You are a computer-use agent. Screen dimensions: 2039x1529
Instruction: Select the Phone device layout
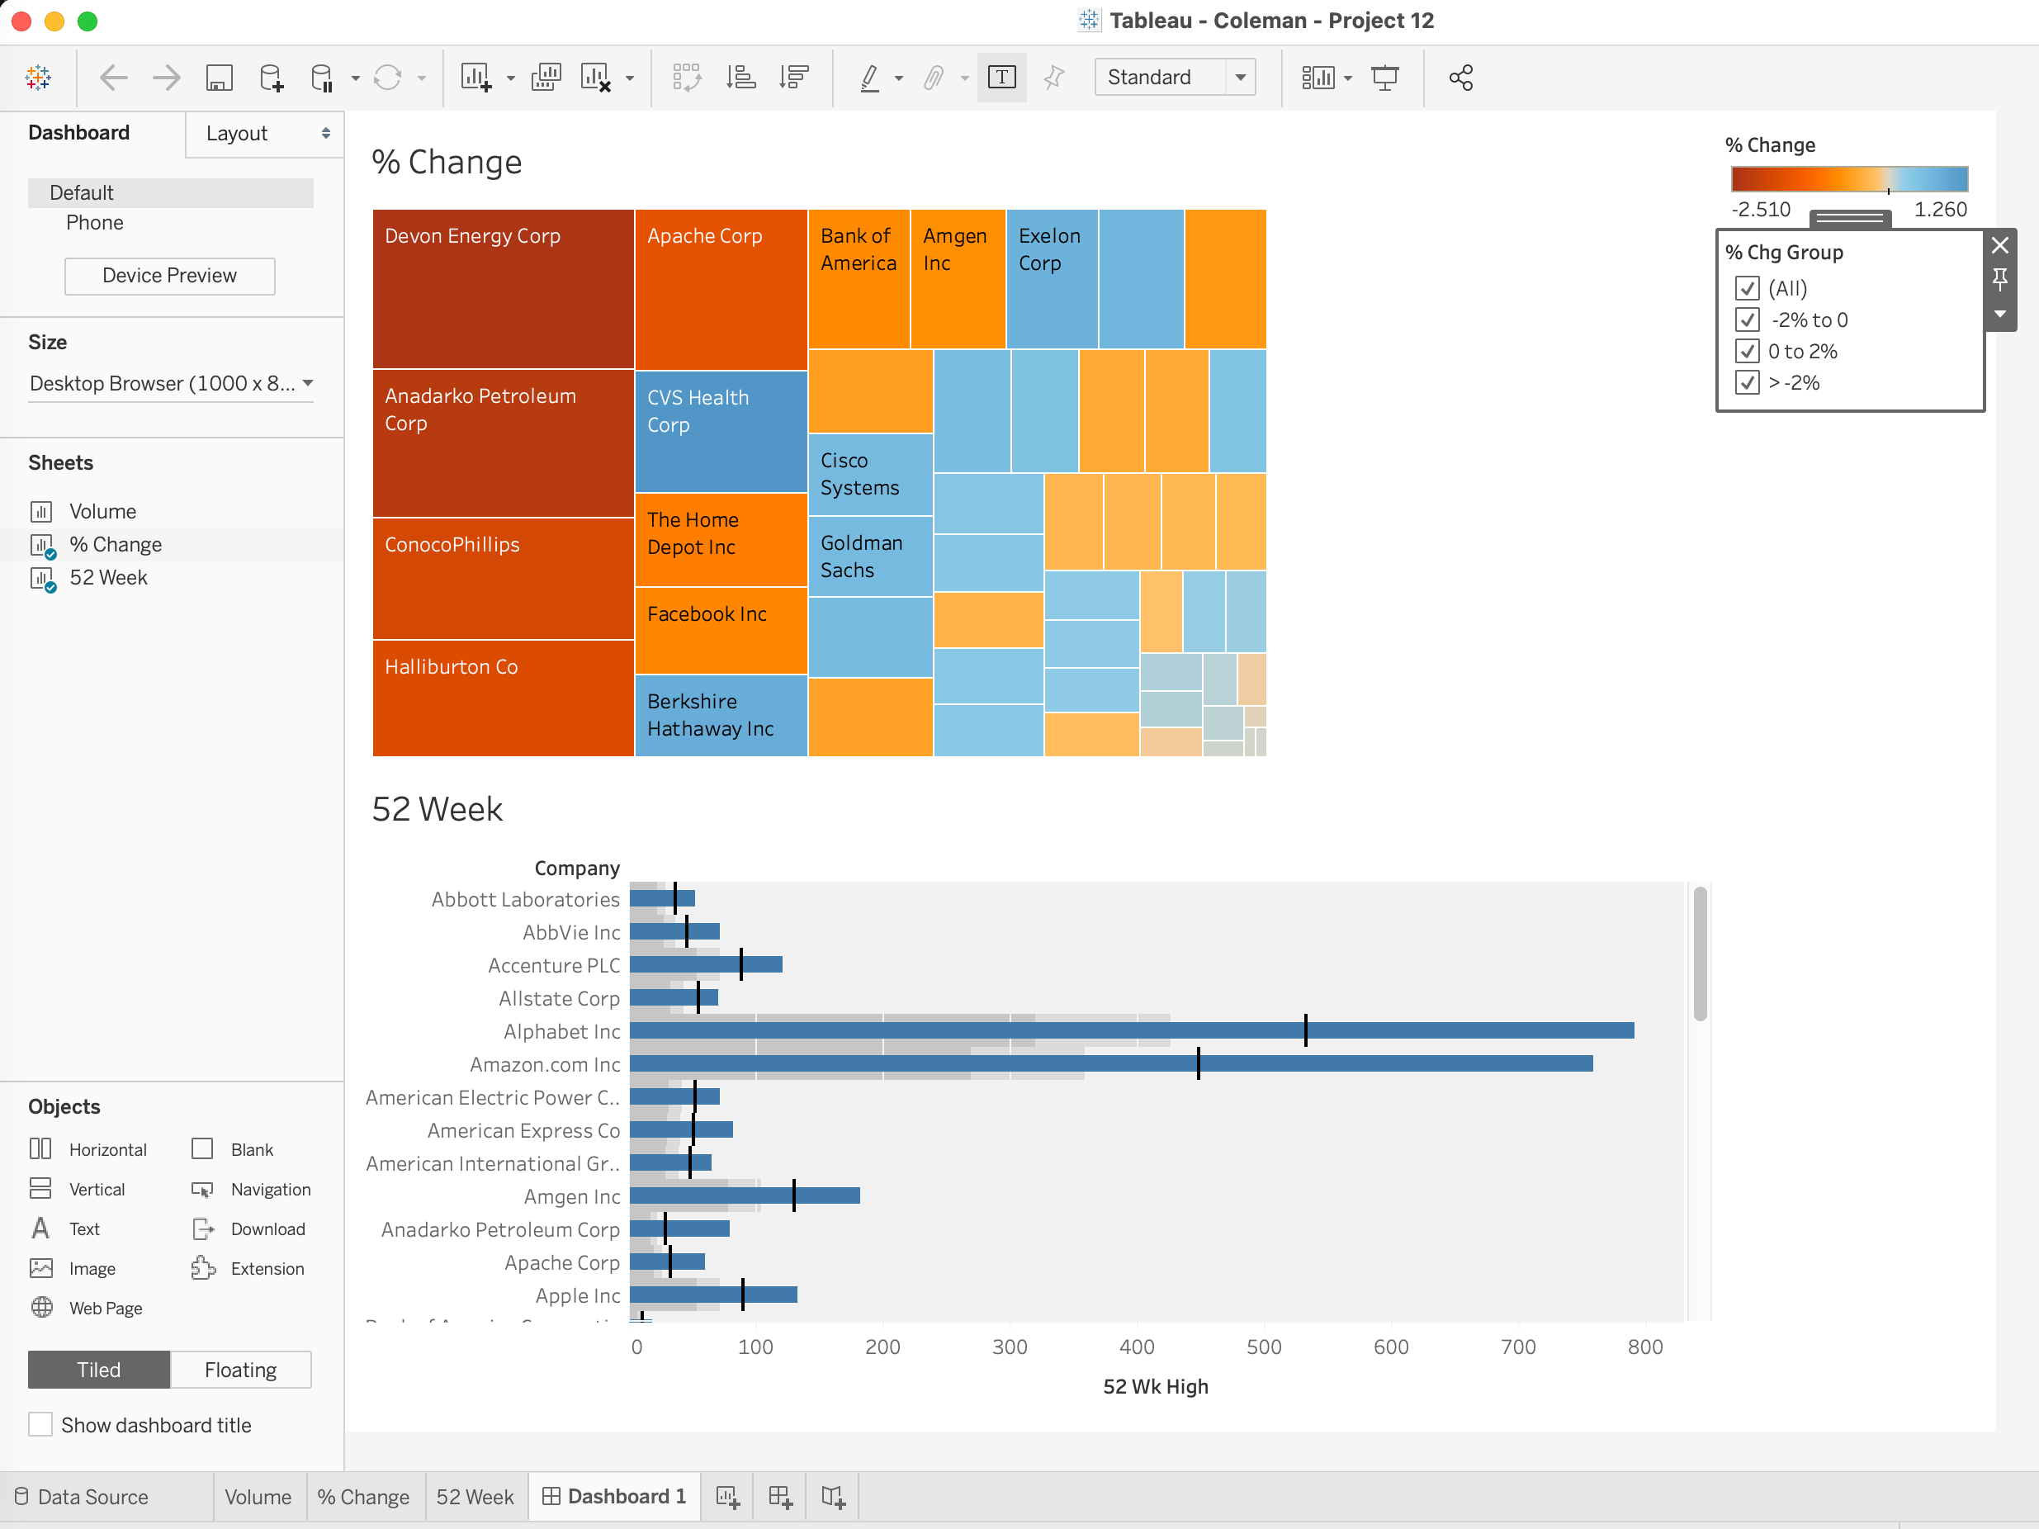pyautogui.click(x=95, y=222)
